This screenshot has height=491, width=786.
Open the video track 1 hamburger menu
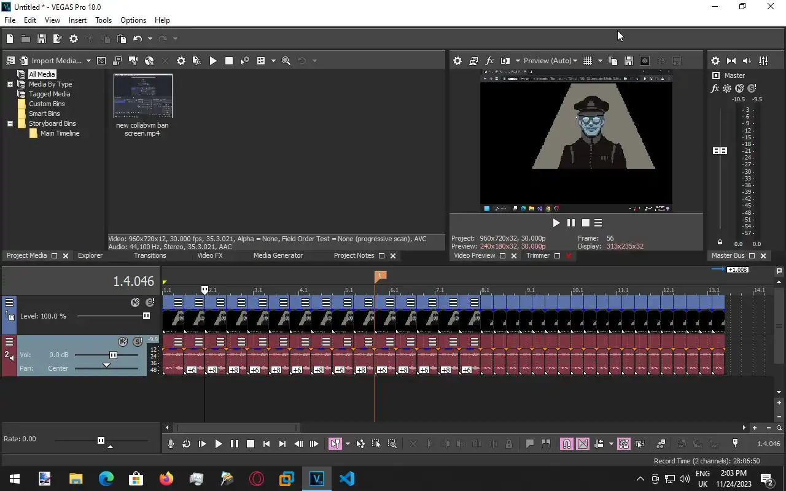[x=9, y=302]
